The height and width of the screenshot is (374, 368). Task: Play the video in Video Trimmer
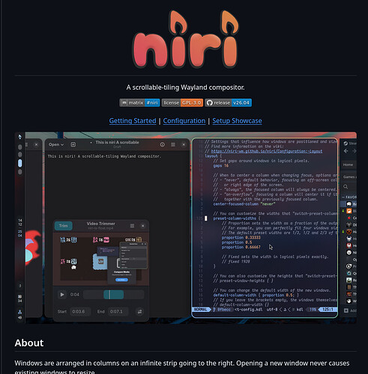click(62, 295)
